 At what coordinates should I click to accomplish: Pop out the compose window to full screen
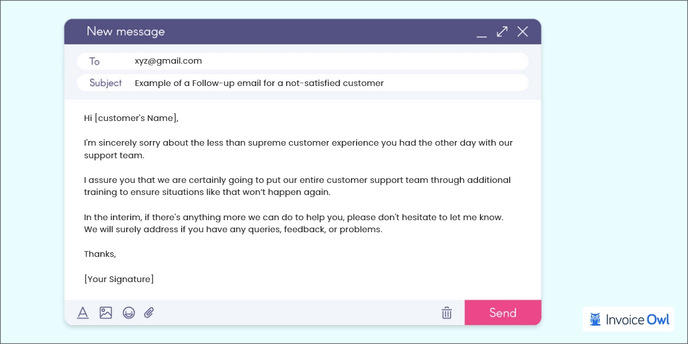[502, 32]
